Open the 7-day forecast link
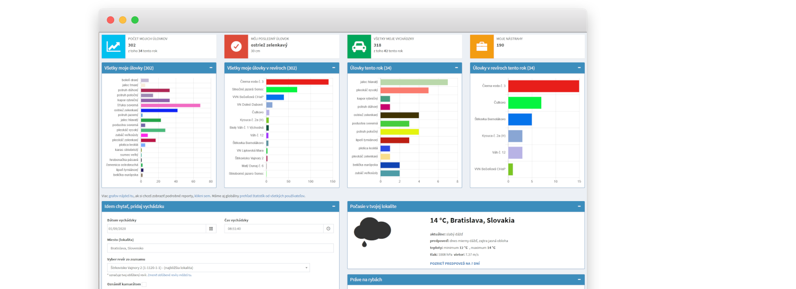 455,263
